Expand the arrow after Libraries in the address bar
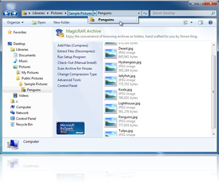Image resolution: width=219 pixels, height=195 pixels. [x=48, y=13]
